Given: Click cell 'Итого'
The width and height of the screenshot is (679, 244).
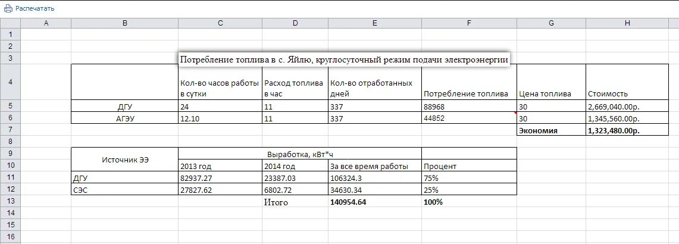Looking at the screenshot, I should pos(295,202).
